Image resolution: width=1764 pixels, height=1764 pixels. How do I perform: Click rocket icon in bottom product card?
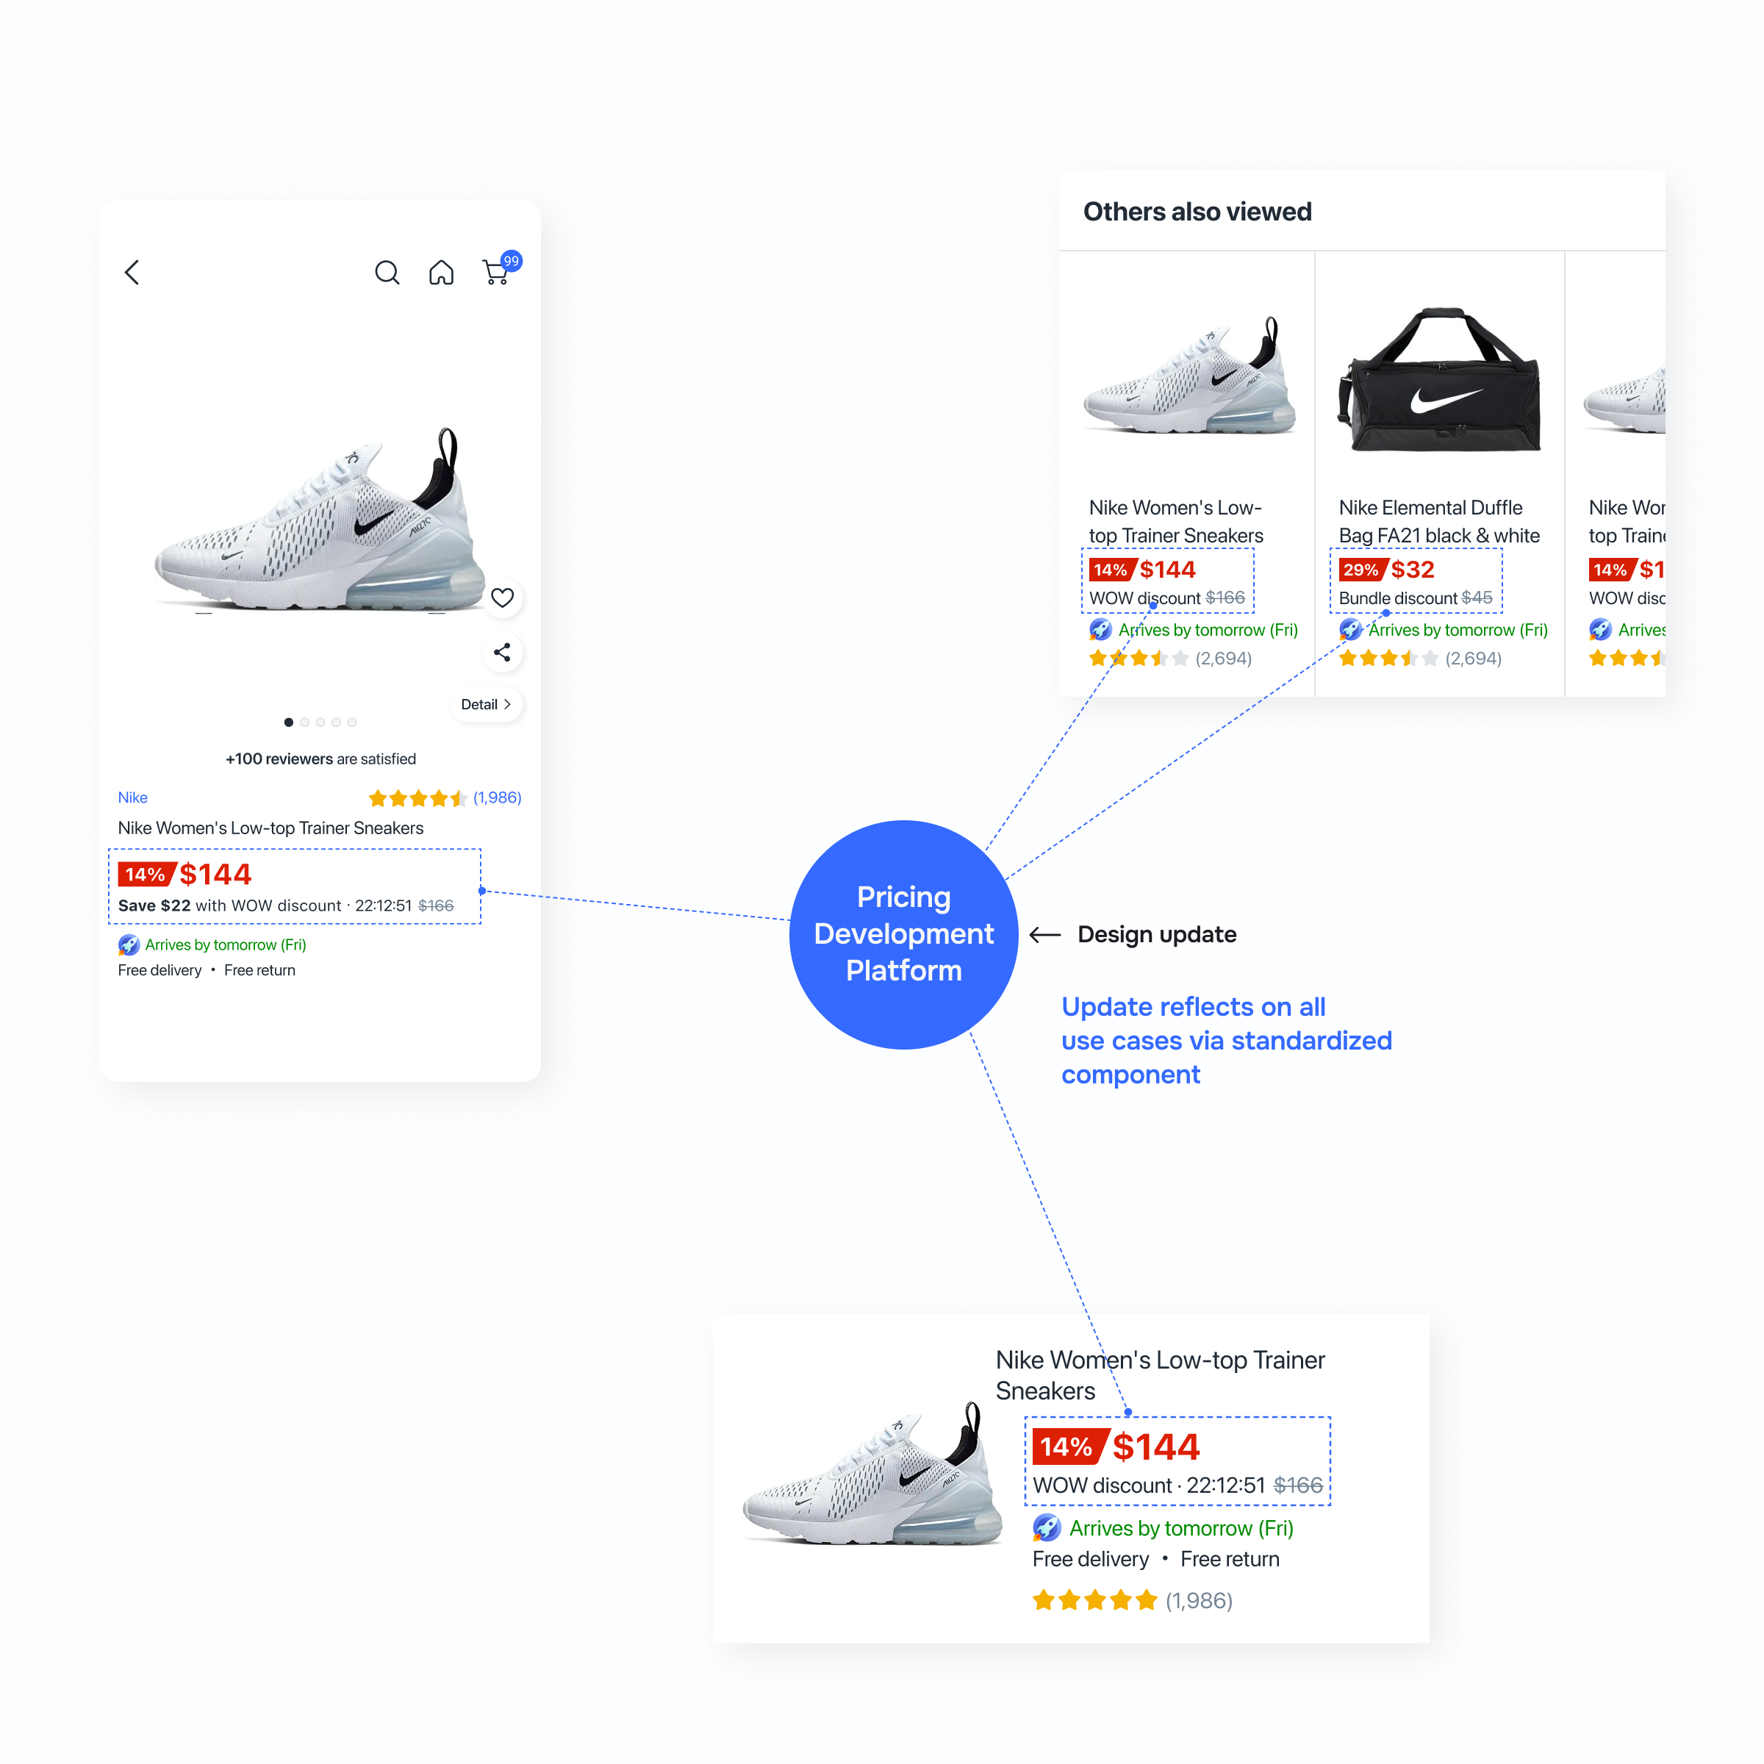(1047, 1527)
